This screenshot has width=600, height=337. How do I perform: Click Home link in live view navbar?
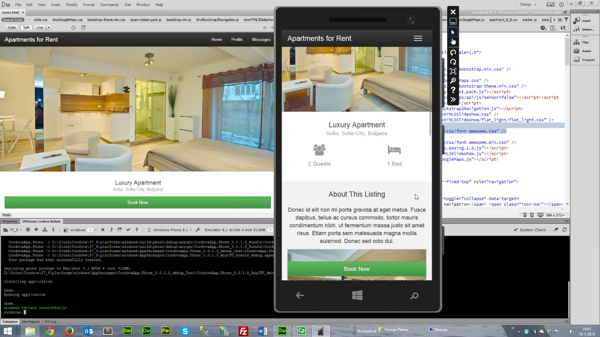tap(217, 39)
